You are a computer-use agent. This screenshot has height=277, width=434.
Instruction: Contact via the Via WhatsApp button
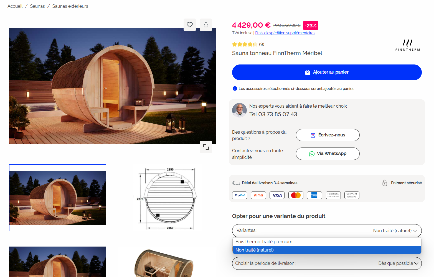coord(328,154)
